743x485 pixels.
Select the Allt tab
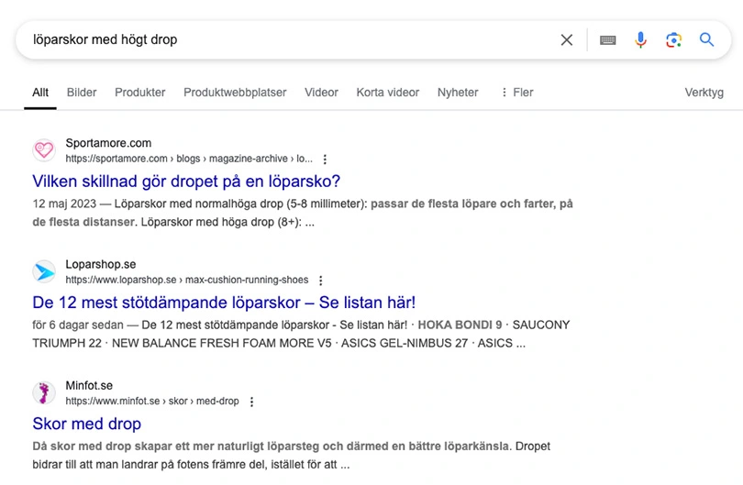[x=40, y=93]
